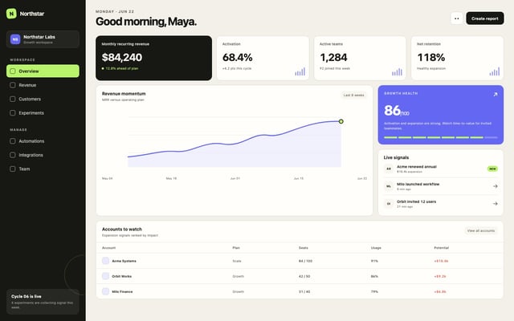
Task: Click the AR avatar beside Acme renewed annual
Action: [389, 169]
